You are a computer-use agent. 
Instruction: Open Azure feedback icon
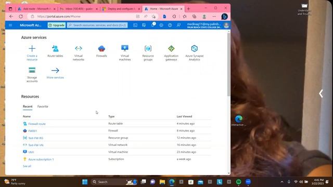(178, 25)
